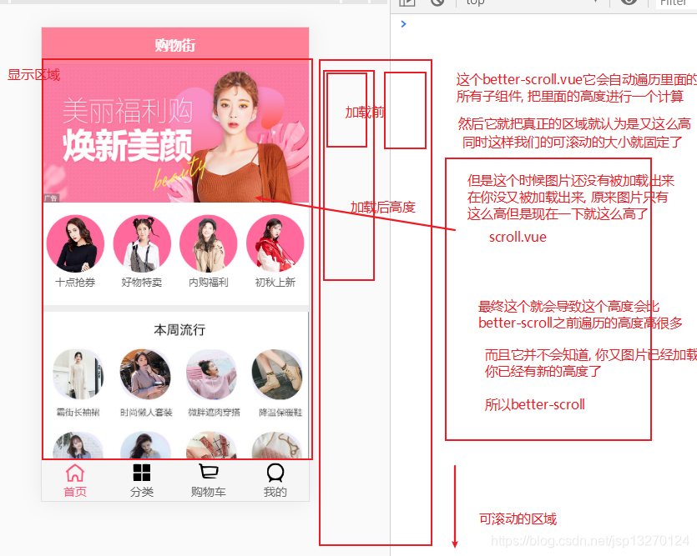Select the 我的 tab label
The image size is (697, 556).
(275, 492)
